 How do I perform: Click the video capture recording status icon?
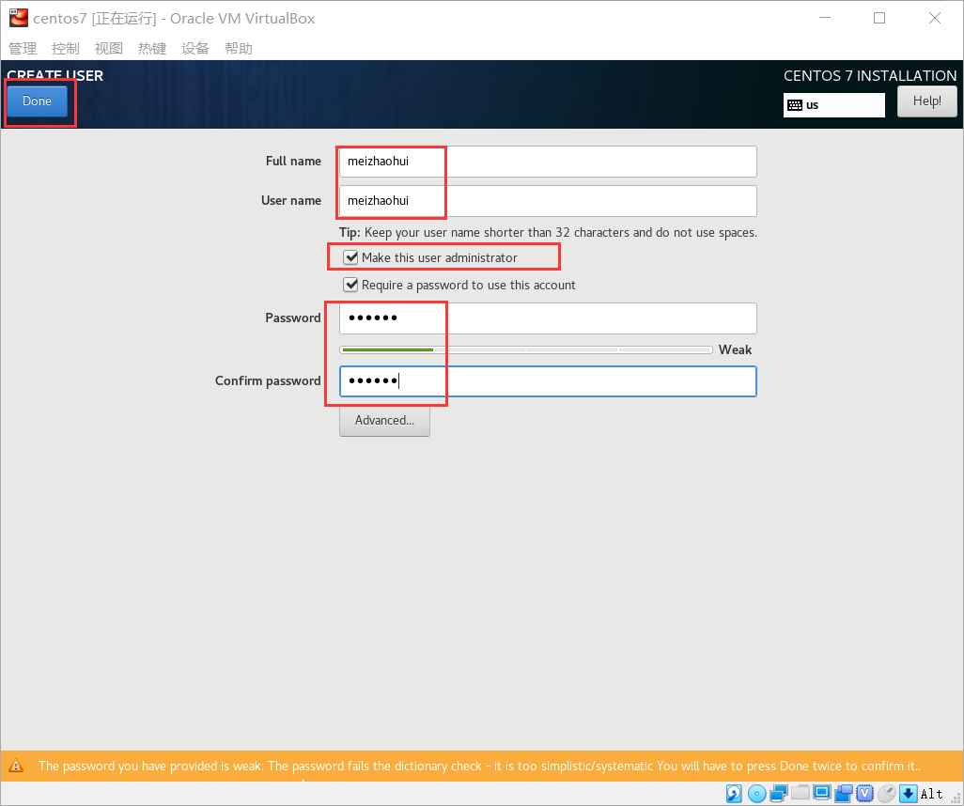pyautogui.click(x=844, y=794)
